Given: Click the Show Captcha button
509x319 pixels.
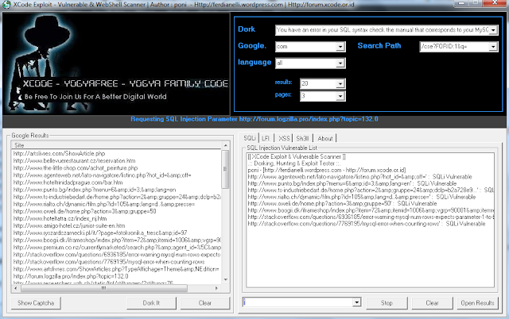Looking at the screenshot, I should pyautogui.click(x=36, y=303).
